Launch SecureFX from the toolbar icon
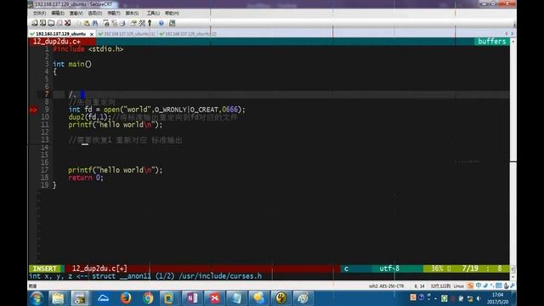 click(x=172, y=23)
